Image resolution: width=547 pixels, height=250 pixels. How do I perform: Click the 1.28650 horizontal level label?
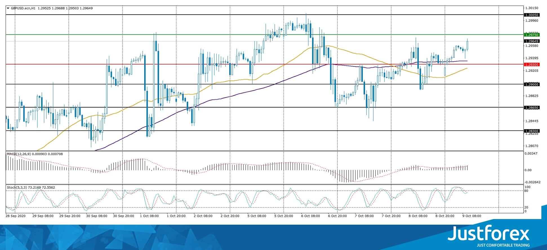coord(532,108)
